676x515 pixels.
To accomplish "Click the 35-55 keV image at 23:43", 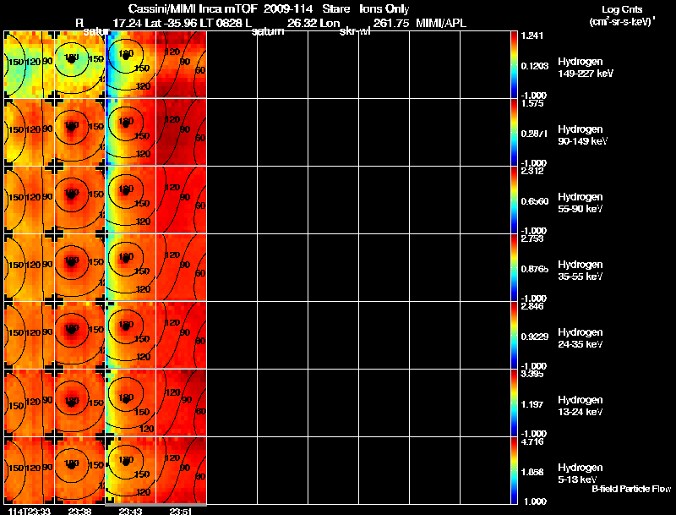I will click(131, 268).
